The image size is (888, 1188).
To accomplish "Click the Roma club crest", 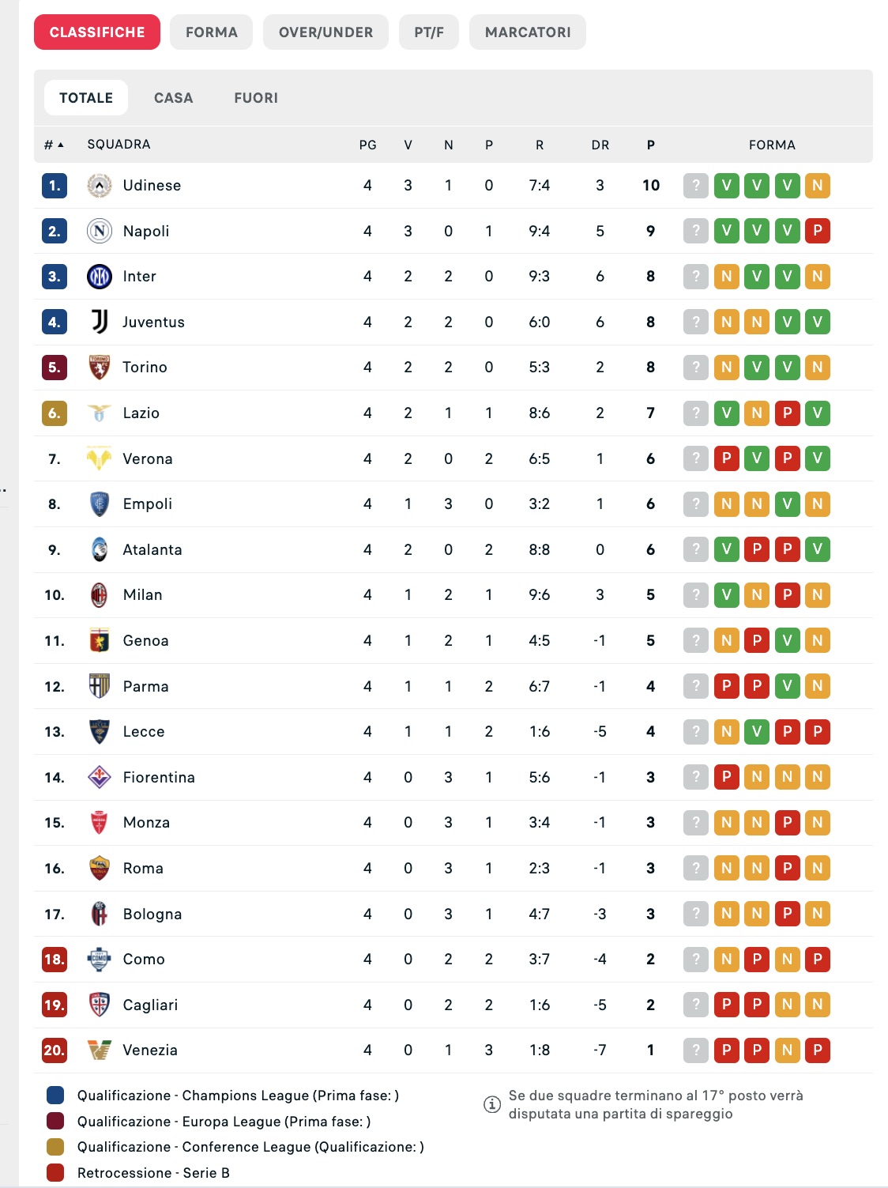I will [99, 868].
